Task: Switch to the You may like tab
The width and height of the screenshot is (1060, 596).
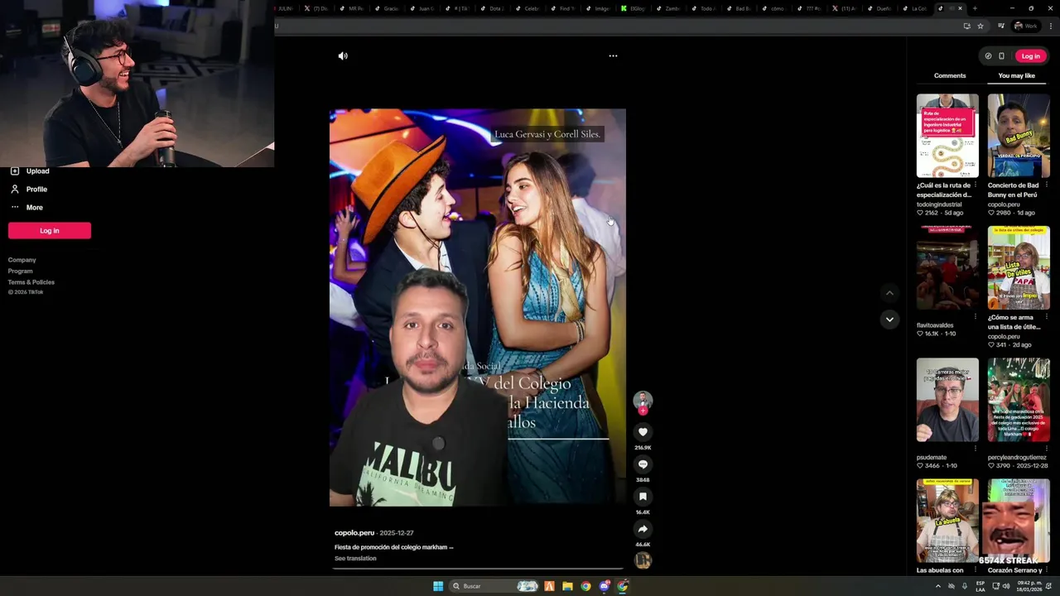Action: coord(1016,75)
